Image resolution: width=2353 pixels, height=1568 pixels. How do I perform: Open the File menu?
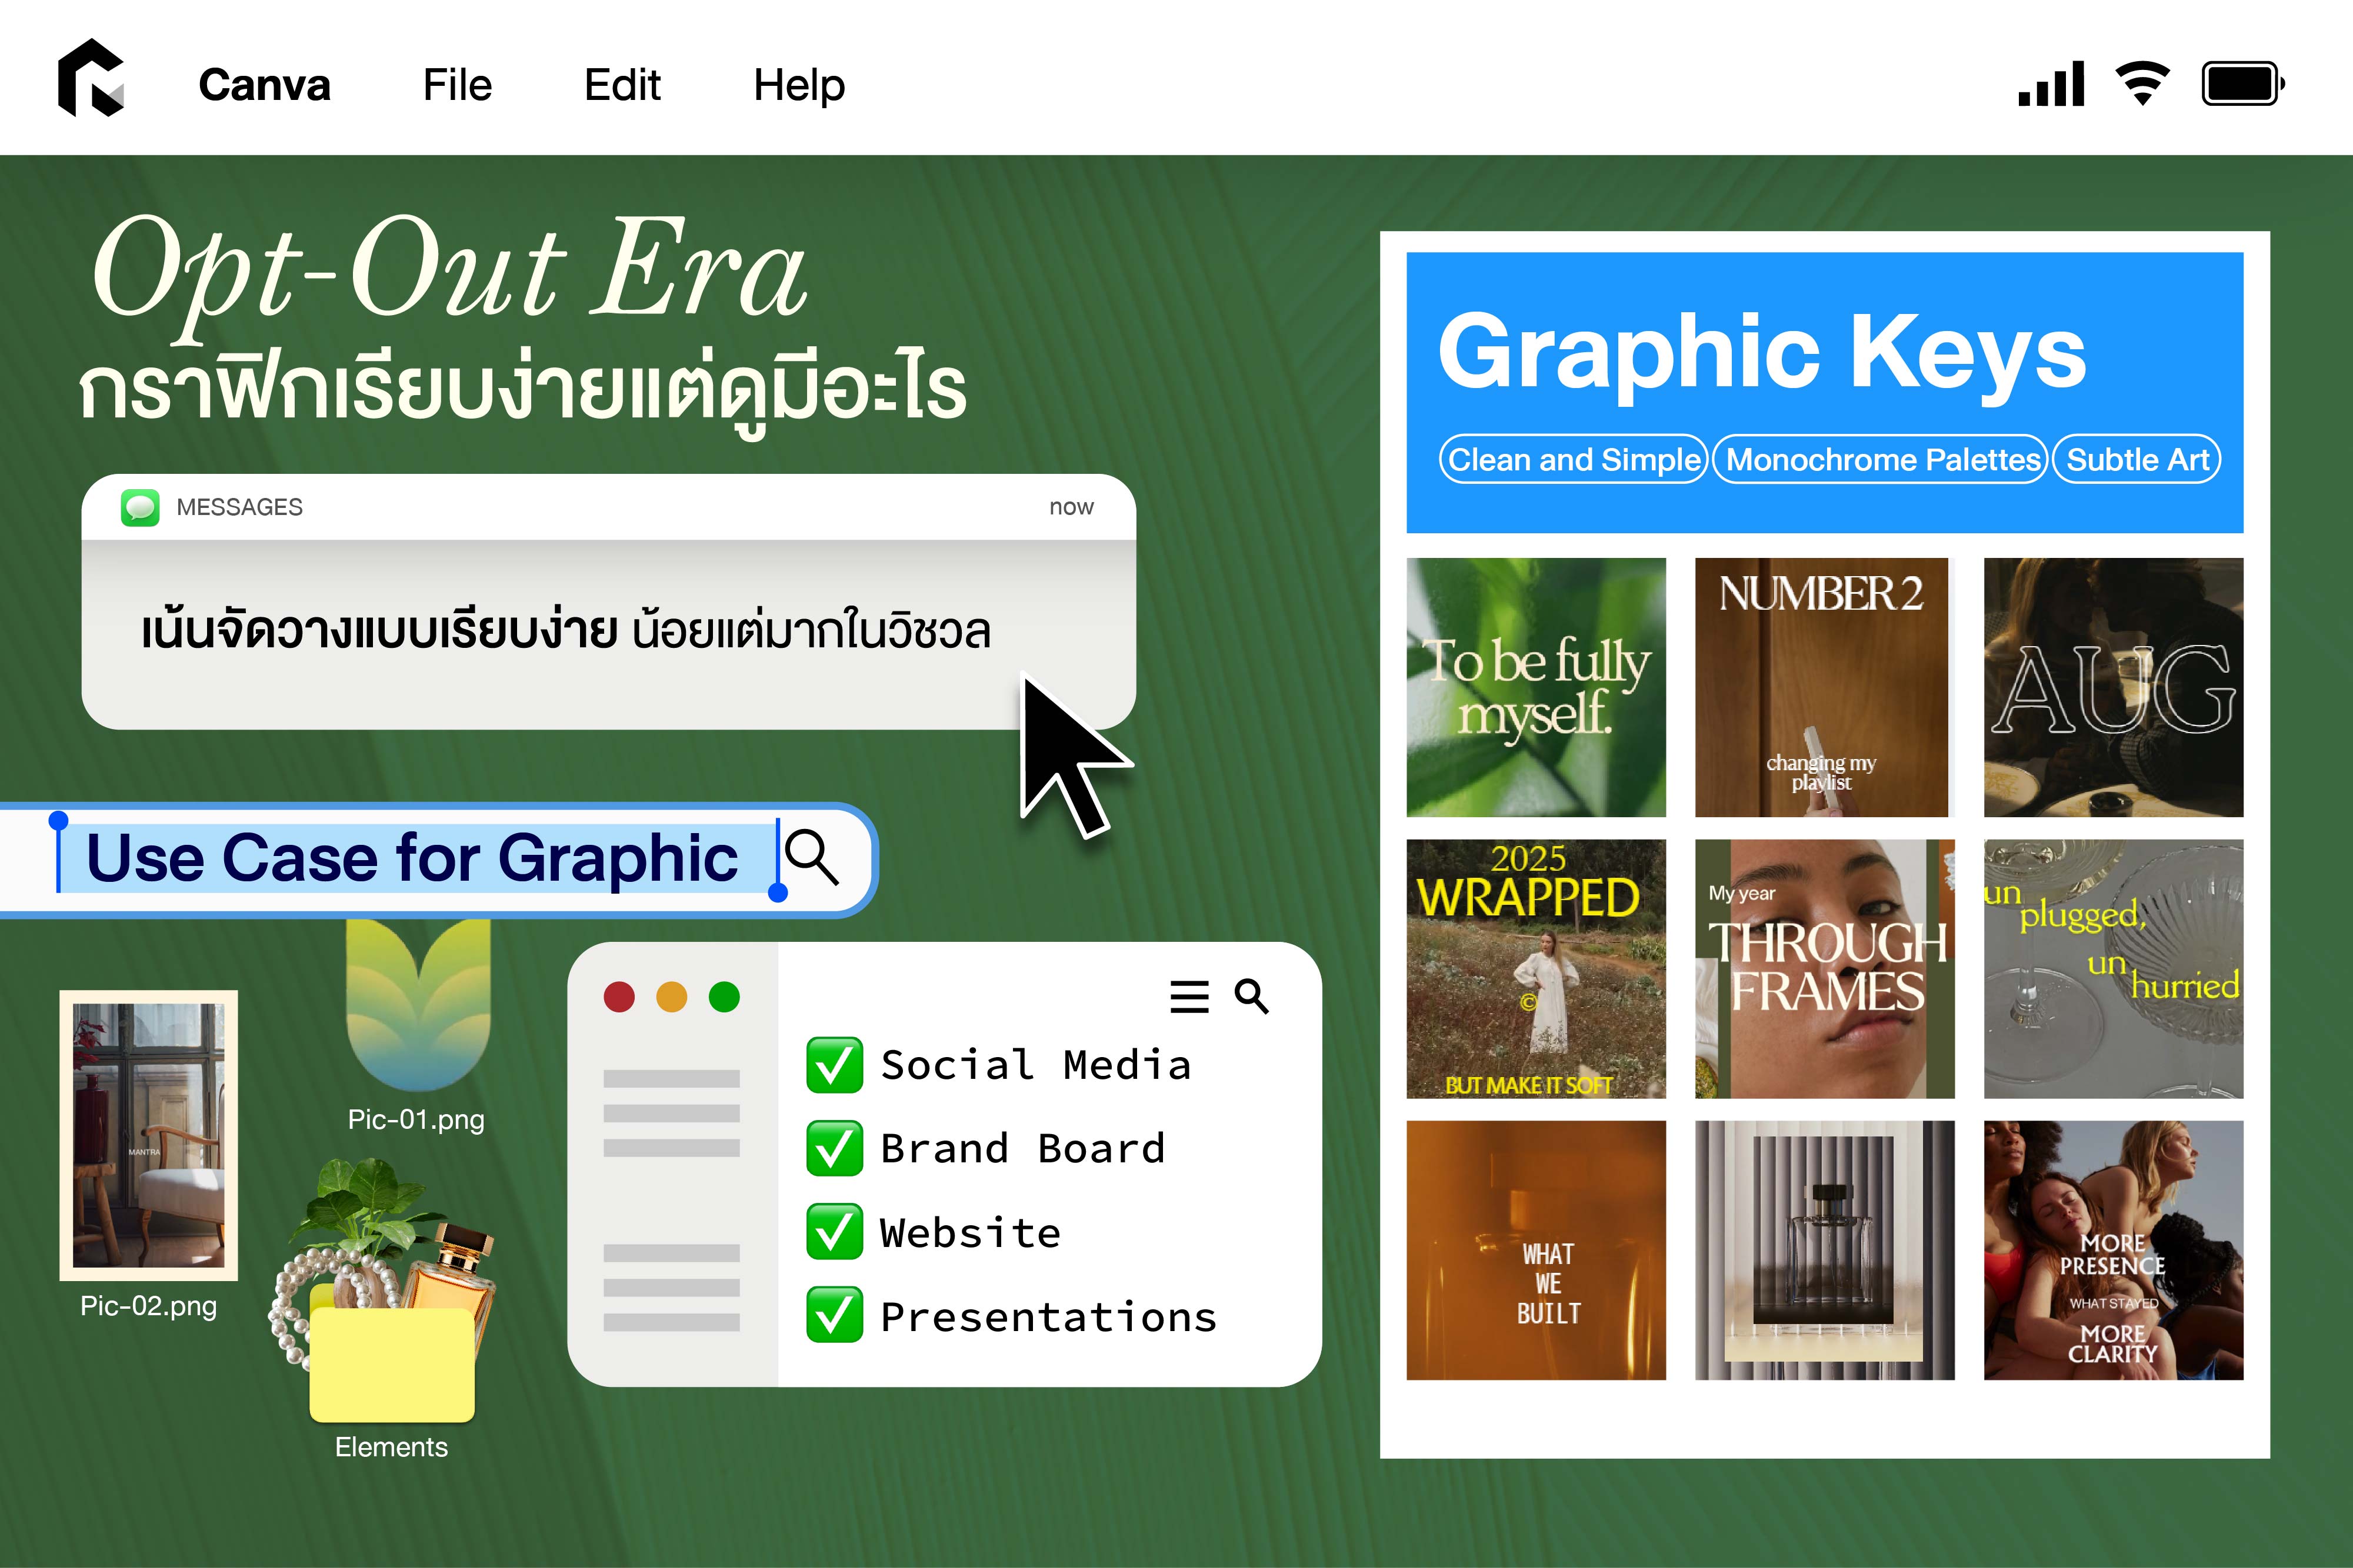pyautogui.click(x=457, y=85)
